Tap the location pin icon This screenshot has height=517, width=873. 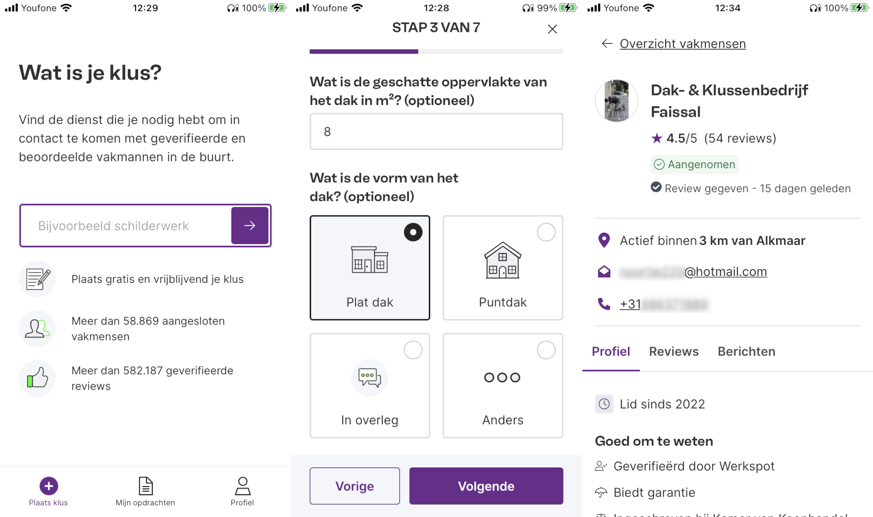tap(604, 240)
